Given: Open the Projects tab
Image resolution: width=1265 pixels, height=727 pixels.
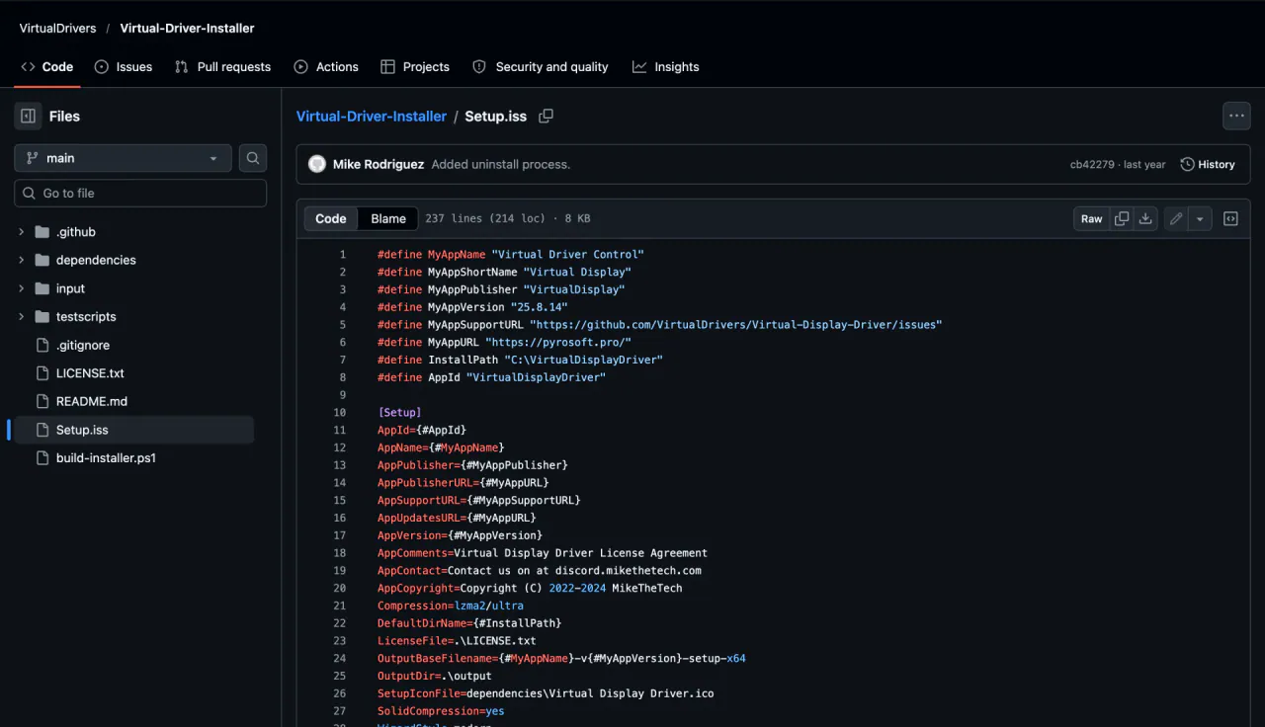Looking at the screenshot, I should tap(415, 67).
